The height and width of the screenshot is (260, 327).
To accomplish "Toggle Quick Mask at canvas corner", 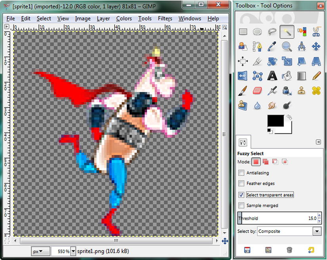I will tap(7, 241).
